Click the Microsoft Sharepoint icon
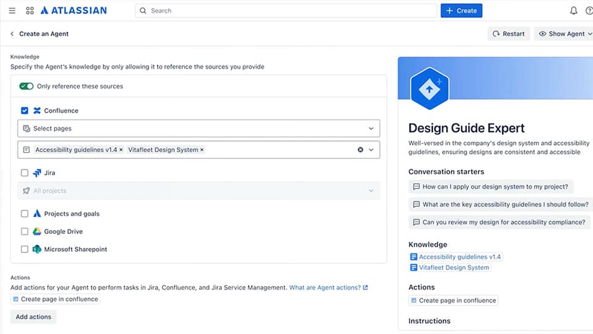Image resolution: width=593 pixels, height=334 pixels. pyautogui.click(x=37, y=249)
